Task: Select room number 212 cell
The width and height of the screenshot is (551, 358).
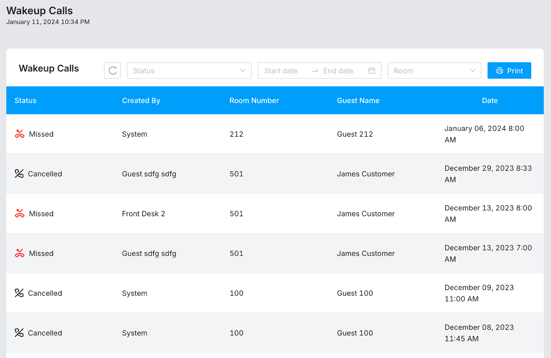Action: point(236,134)
